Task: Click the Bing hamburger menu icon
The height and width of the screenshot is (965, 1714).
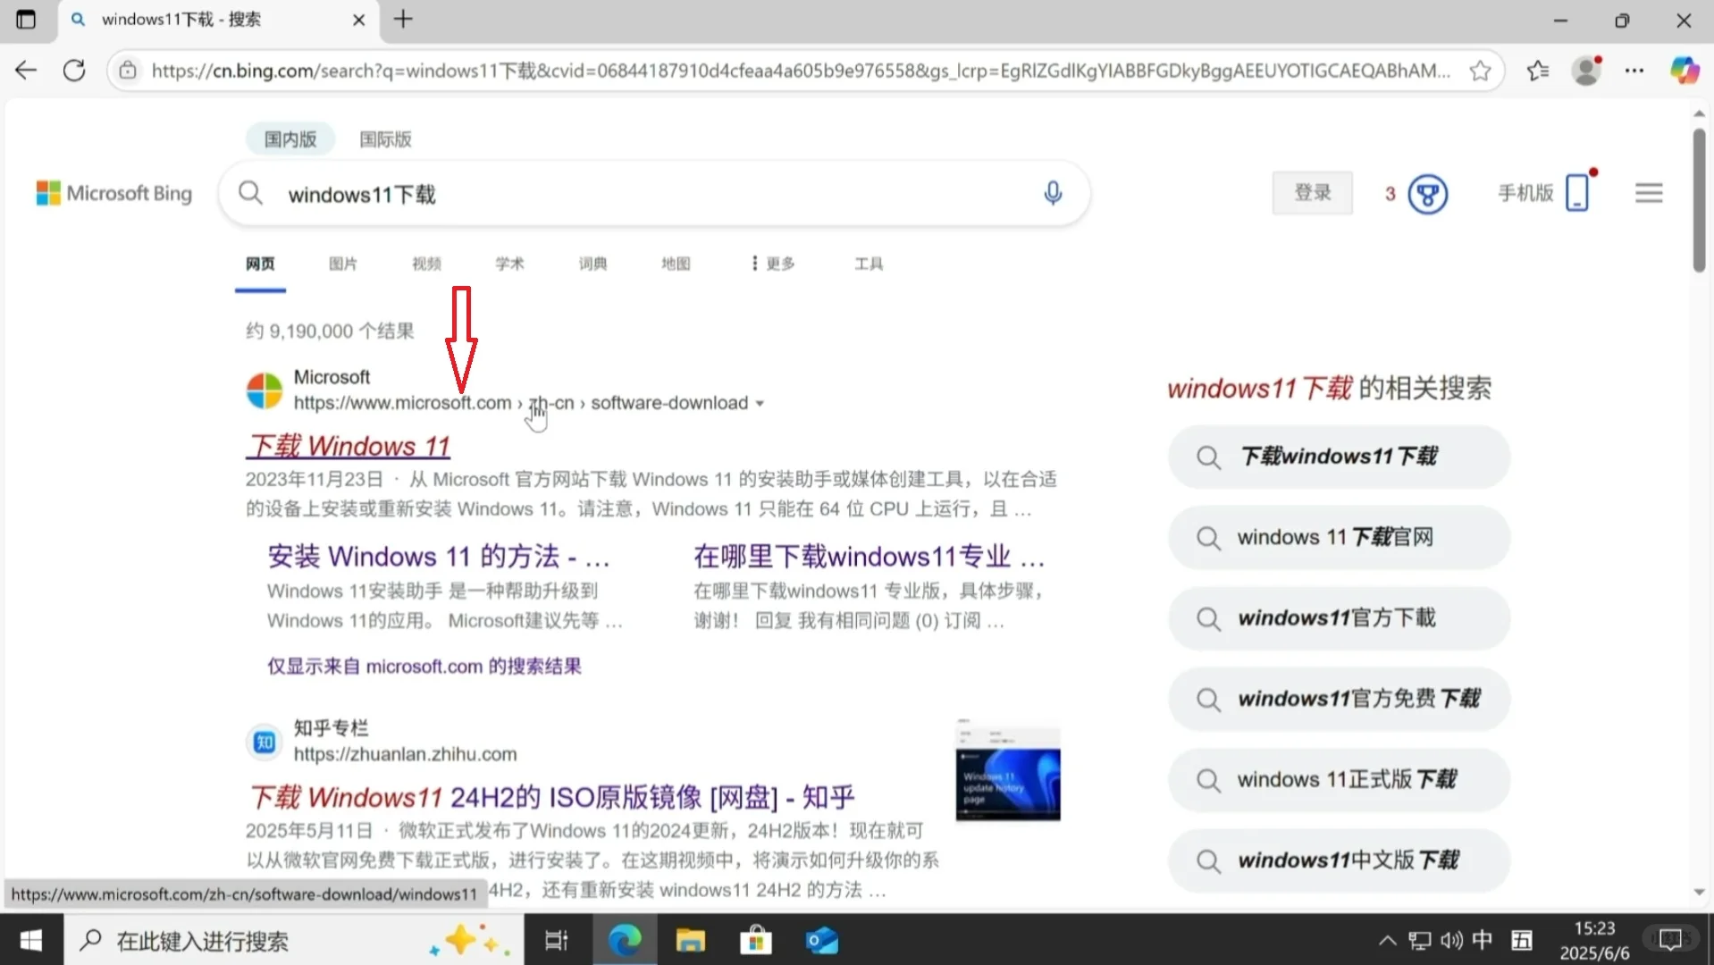Action: click(x=1648, y=193)
